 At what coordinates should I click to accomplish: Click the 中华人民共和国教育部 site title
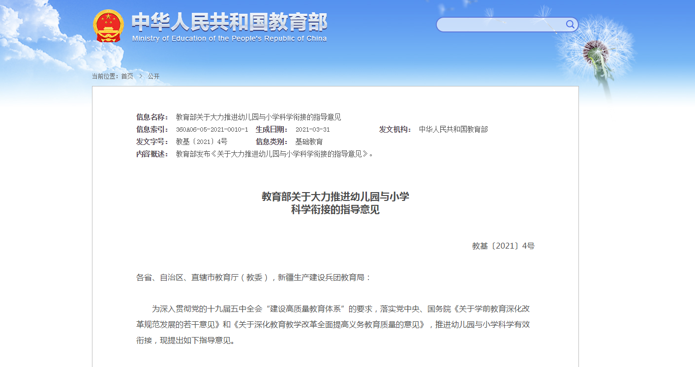[229, 22]
